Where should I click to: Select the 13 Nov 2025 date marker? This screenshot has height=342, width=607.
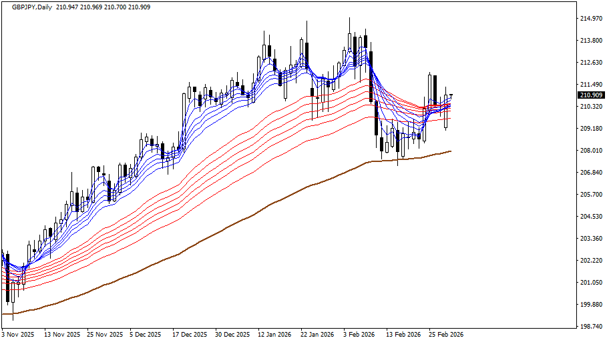point(61,335)
